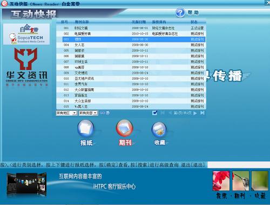Select row 001 财经文摘
Screen dimensions: 270x205
[131, 28]
